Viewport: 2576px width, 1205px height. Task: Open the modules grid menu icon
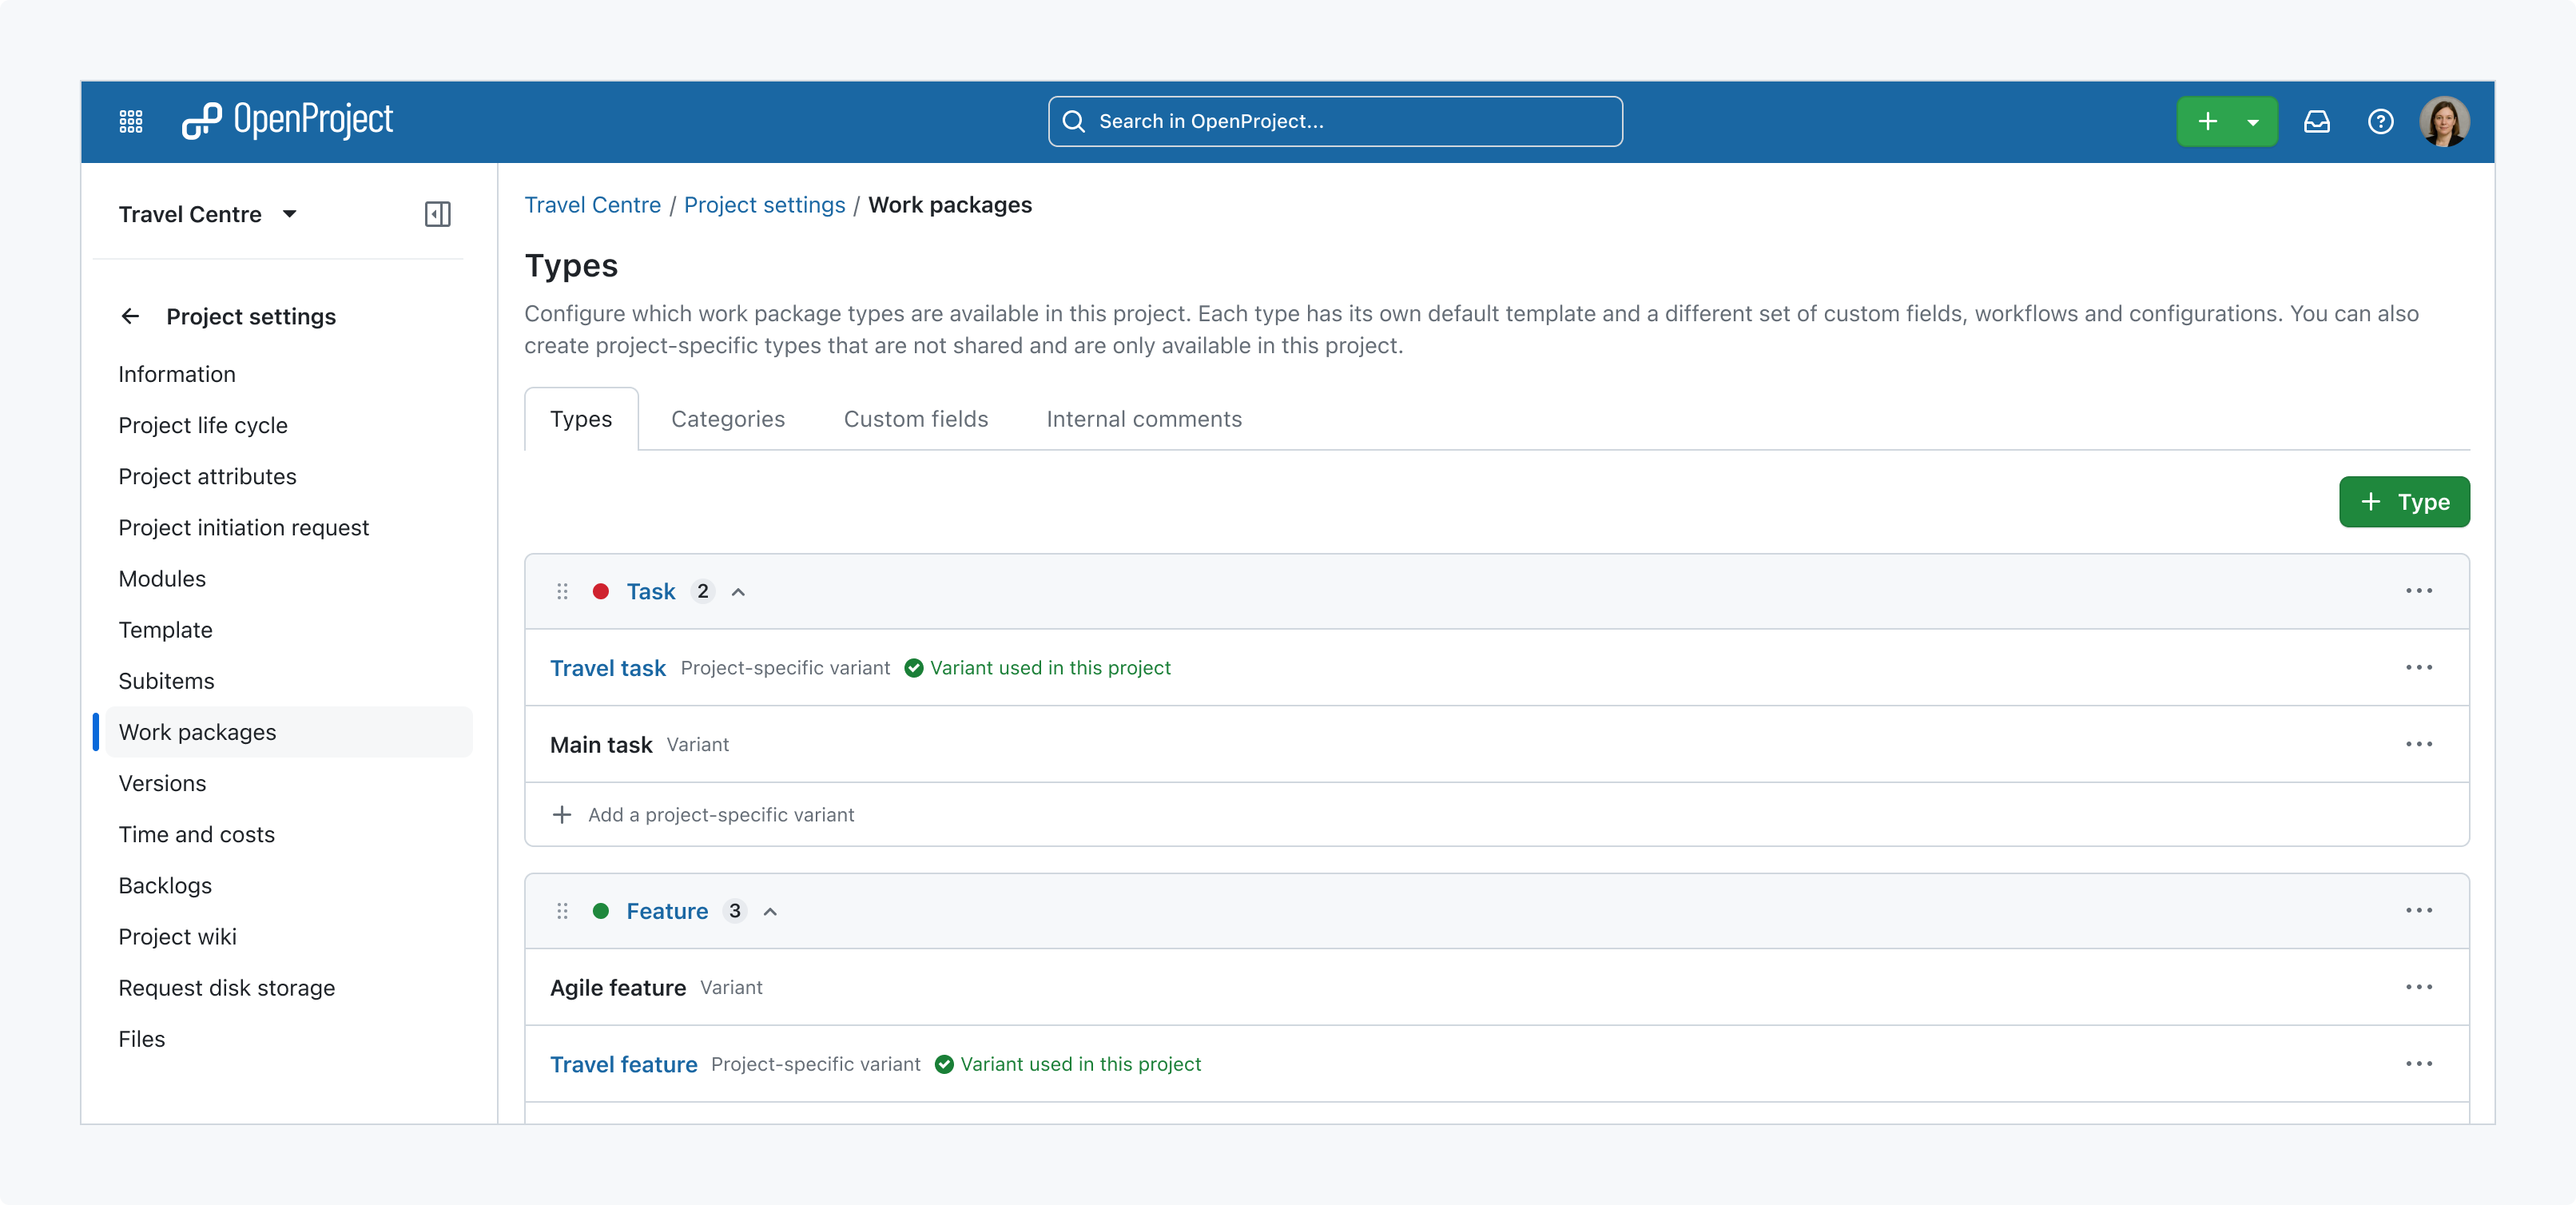131,121
